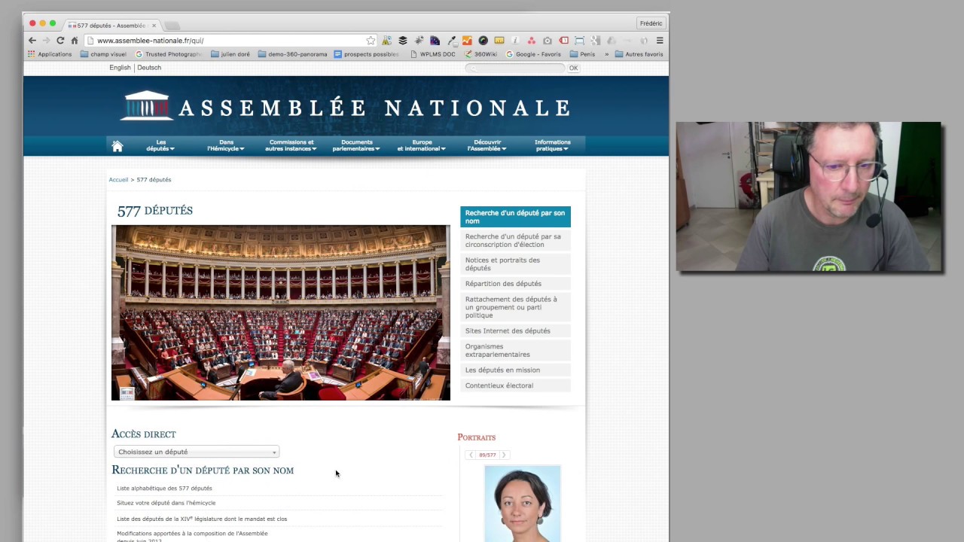964x542 pixels.
Task: Click the Assemblée Nationale building logo
Action: pyautogui.click(x=146, y=106)
